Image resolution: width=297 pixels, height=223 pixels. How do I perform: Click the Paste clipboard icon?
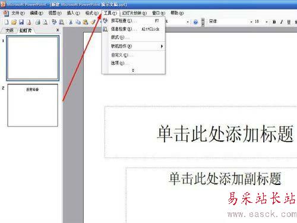[x=86, y=22]
